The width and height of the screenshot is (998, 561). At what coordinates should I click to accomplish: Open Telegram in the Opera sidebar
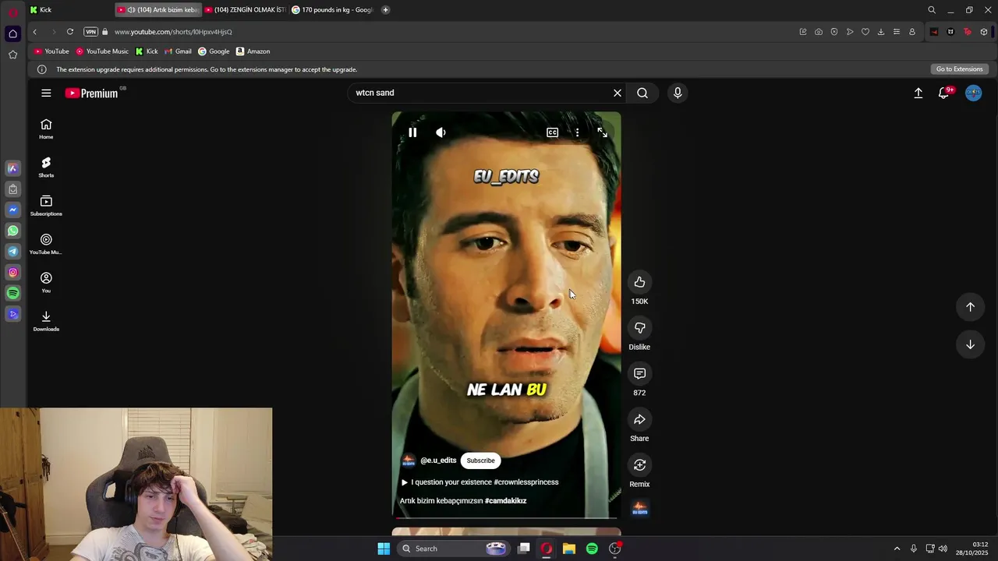pos(12,252)
